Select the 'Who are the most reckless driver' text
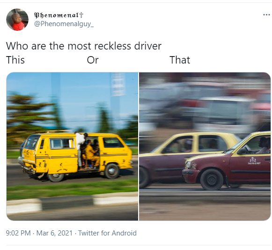The width and height of the screenshot is (272, 250). [x=84, y=46]
